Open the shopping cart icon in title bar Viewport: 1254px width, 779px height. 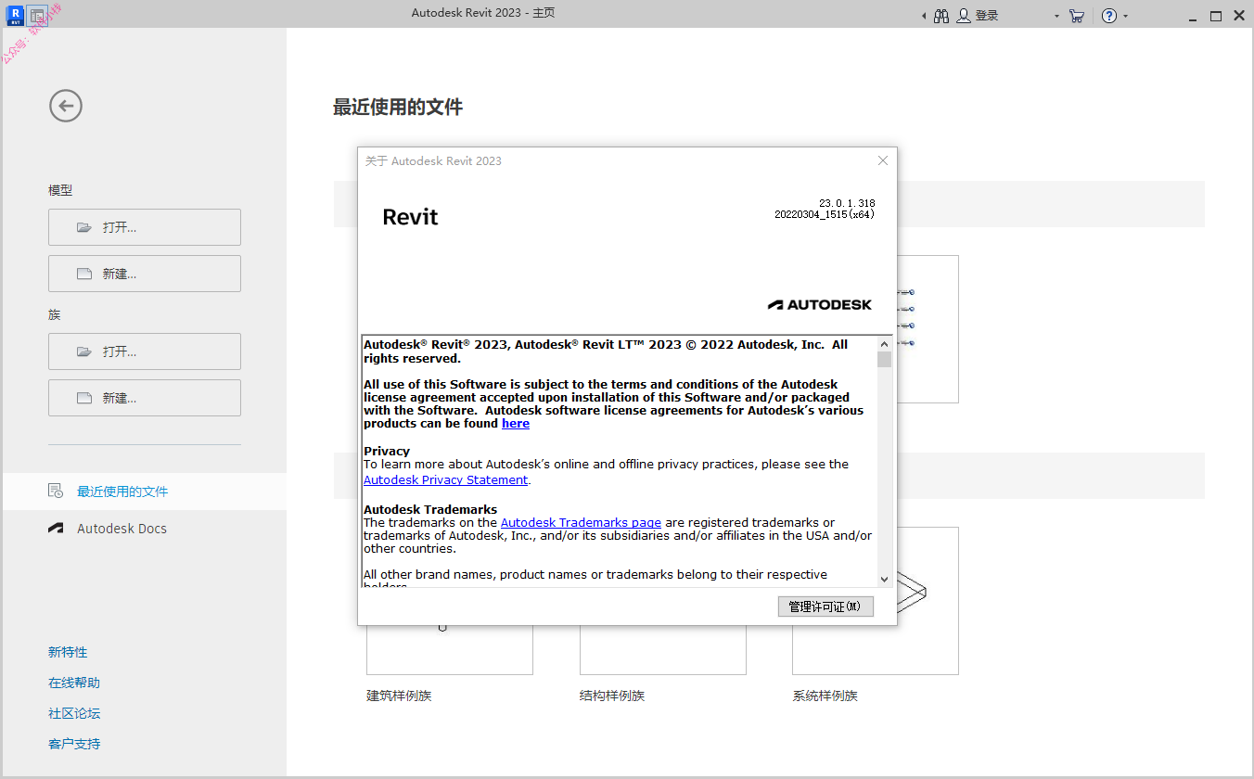1076,16
